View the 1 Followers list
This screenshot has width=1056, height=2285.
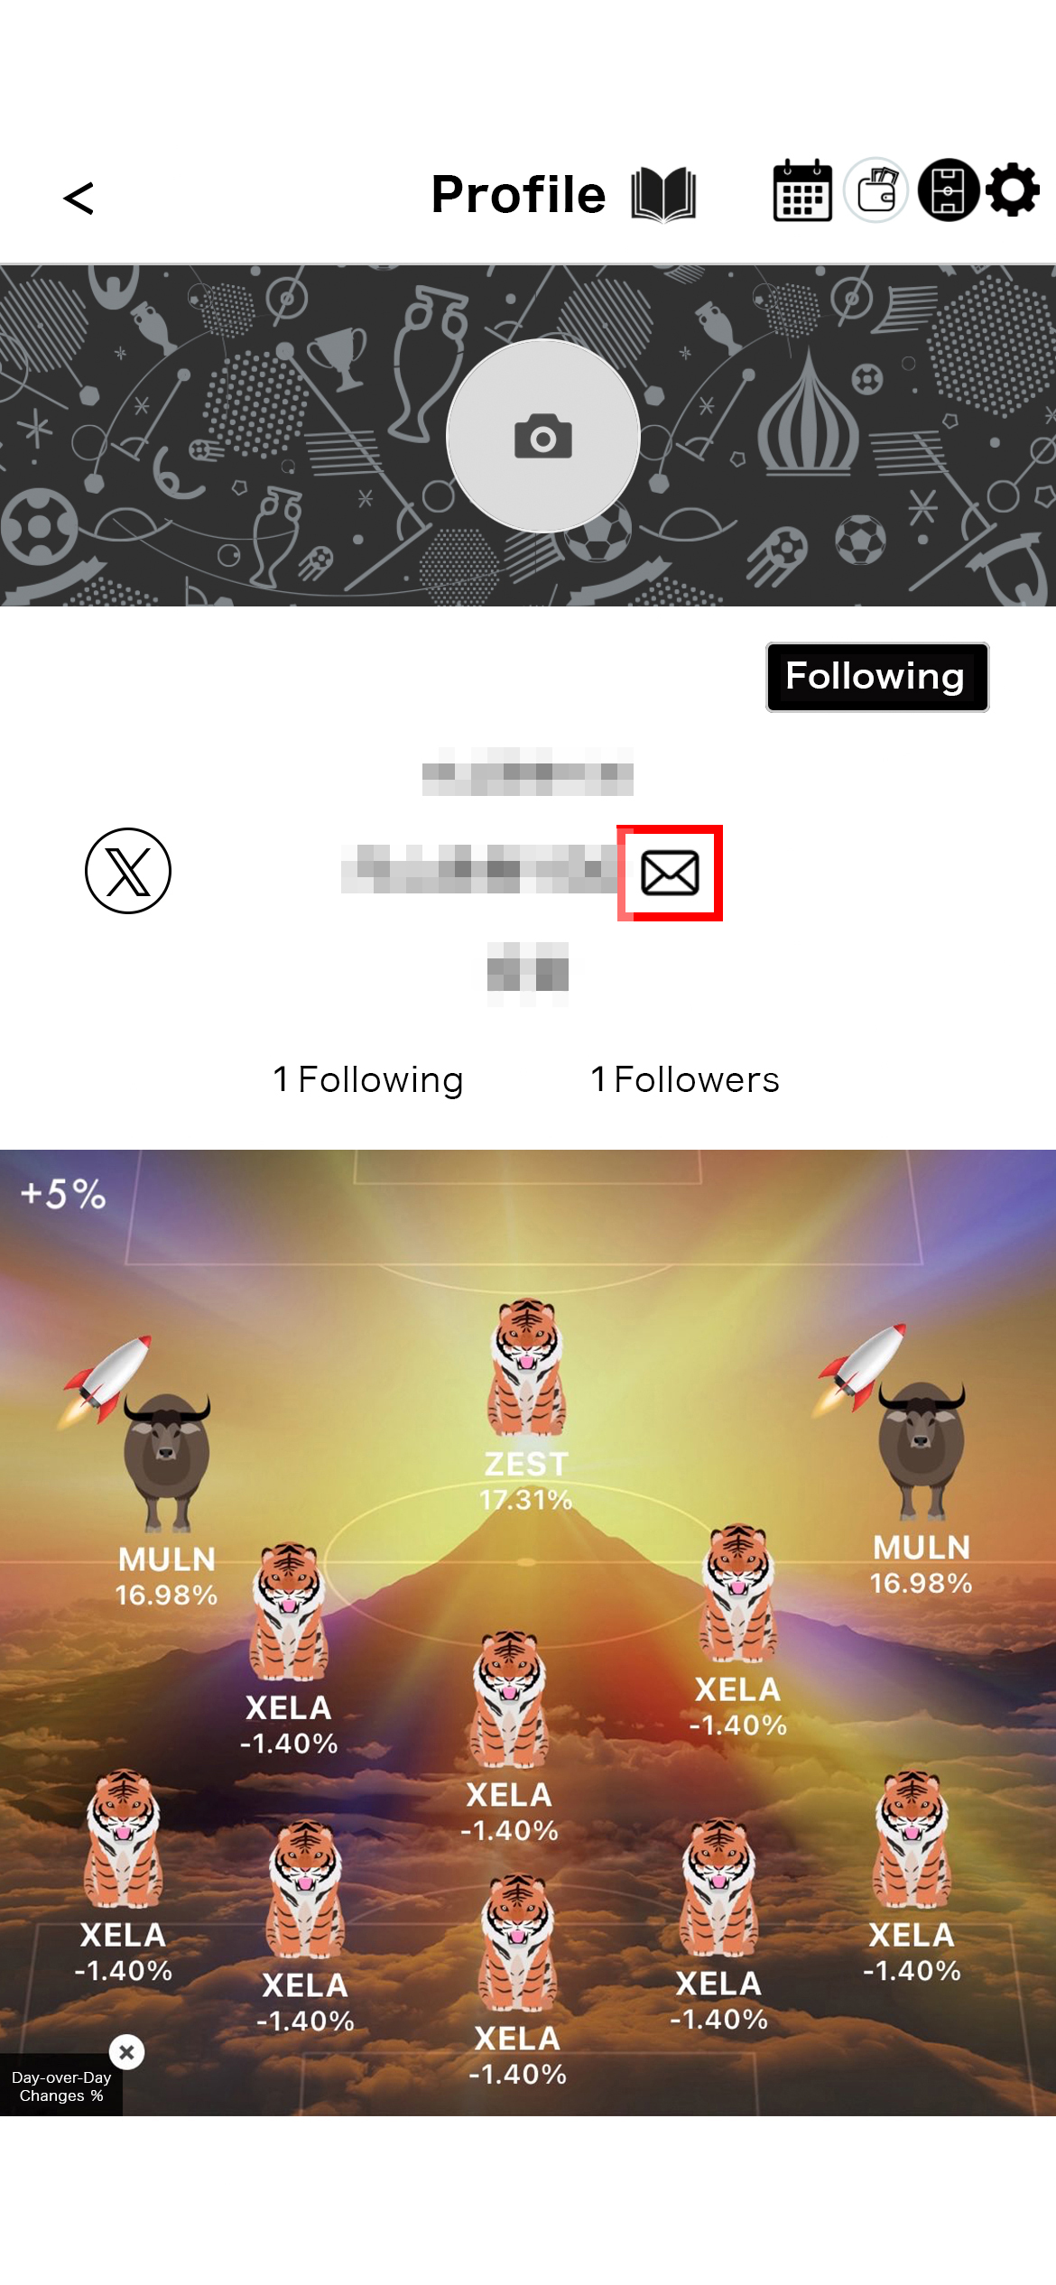[x=685, y=1079]
